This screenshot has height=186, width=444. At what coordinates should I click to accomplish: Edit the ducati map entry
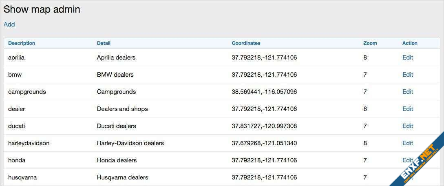coord(407,126)
